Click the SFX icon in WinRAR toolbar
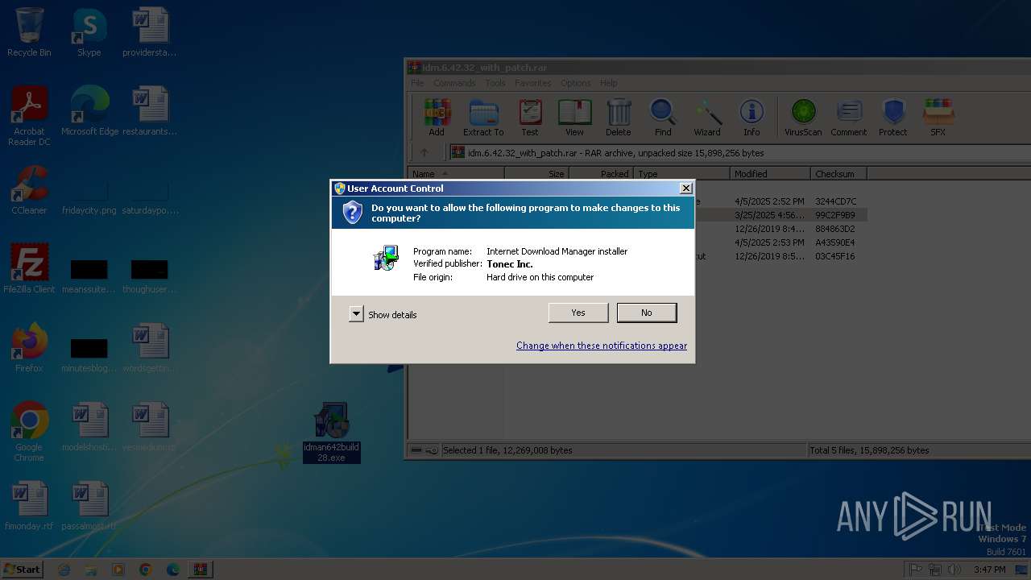Image resolution: width=1031 pixels, height=580 pixels. (938, 118)
